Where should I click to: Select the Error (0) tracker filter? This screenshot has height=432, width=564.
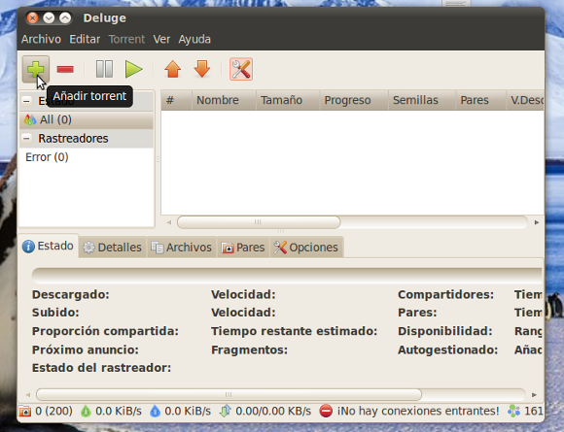87,157
